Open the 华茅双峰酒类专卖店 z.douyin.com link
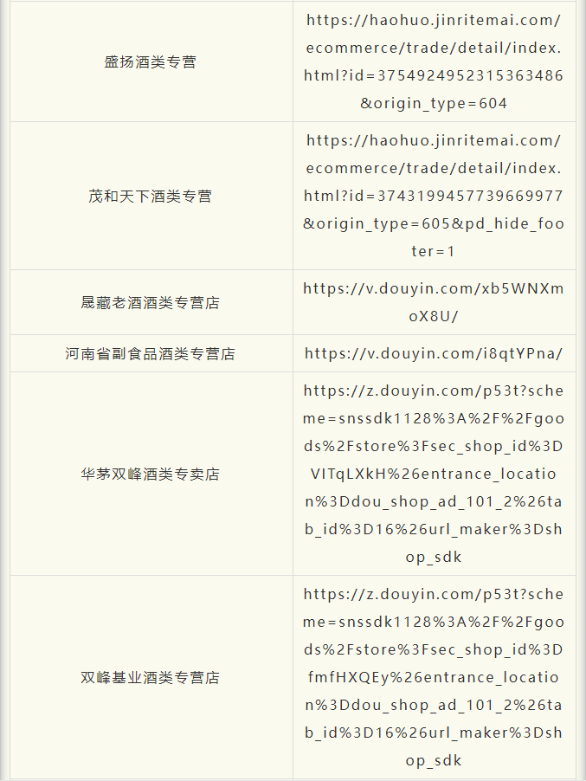This screenshot has width=586, height=781. click(433, 474)
